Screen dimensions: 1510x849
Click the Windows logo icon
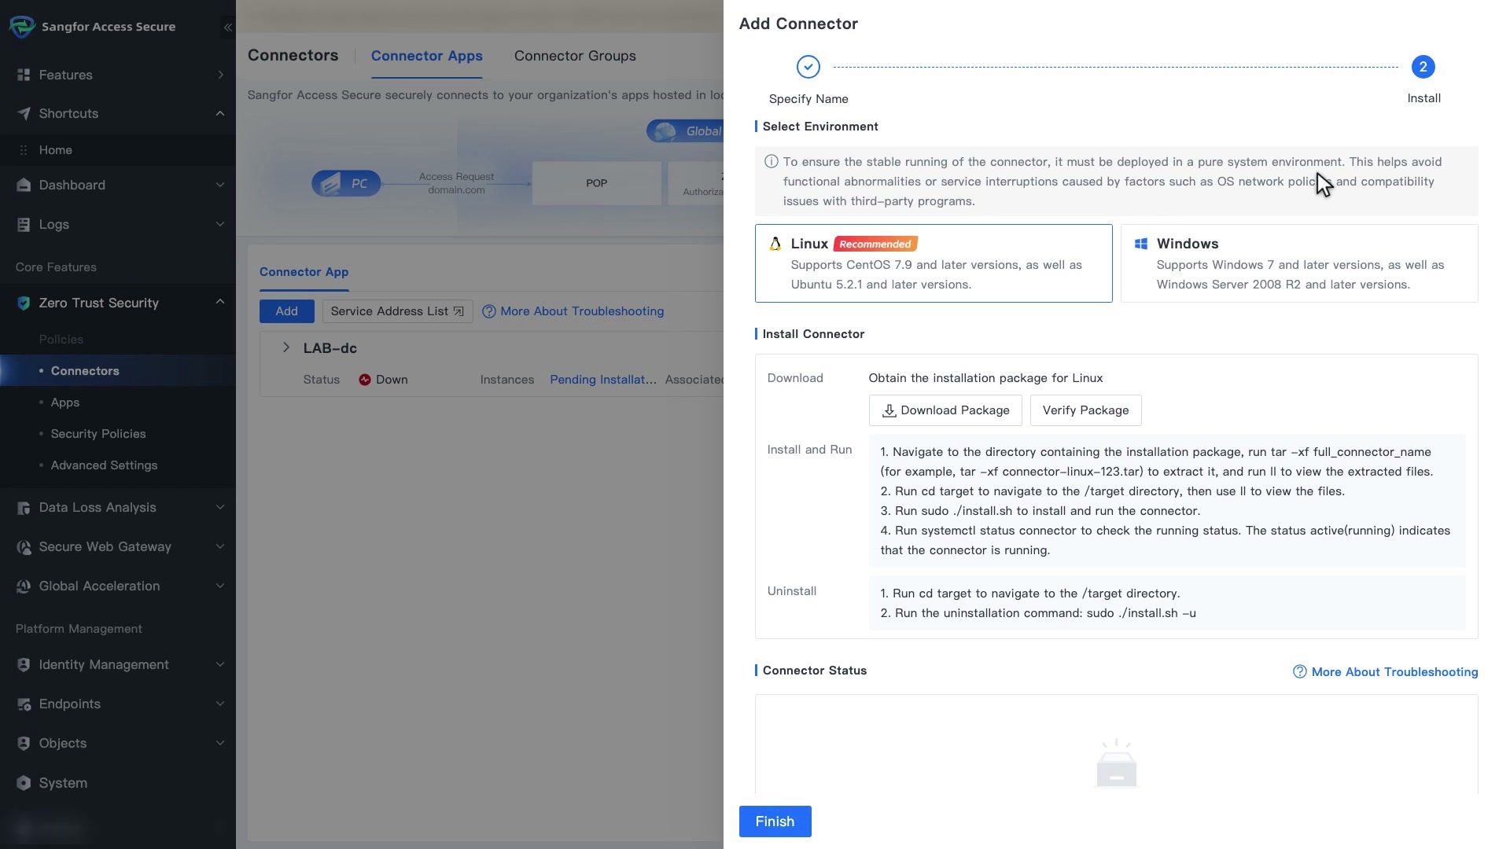tap(1141, 244)
